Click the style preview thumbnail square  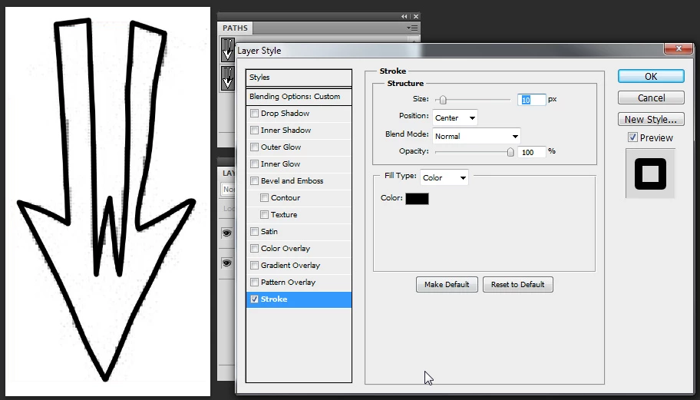tap(650, 174)
